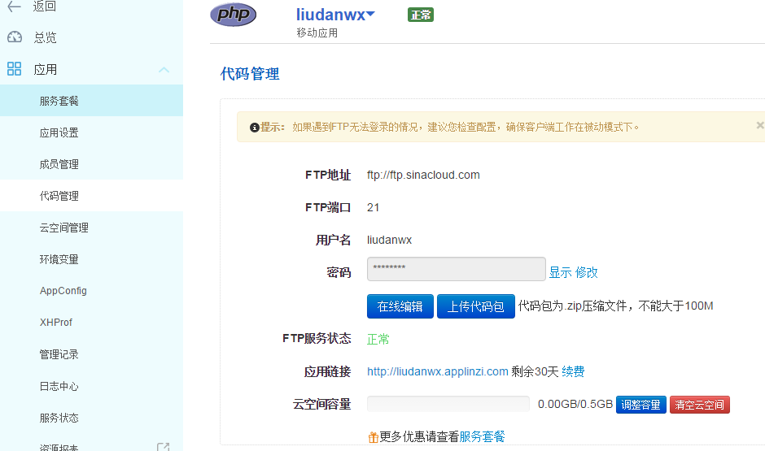Open 环境变量 in the sidebar
Image resolution: width=765 pixels, height=451 pixels.
pos(91,259)
